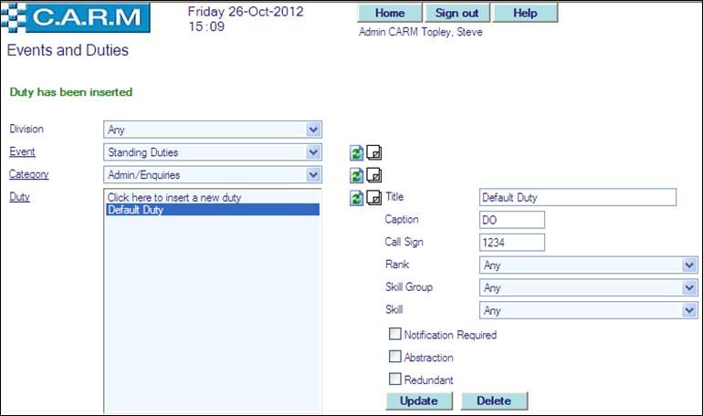
Task: Select 'Click here to insert a new duty'
Action: tap(174, 197)
